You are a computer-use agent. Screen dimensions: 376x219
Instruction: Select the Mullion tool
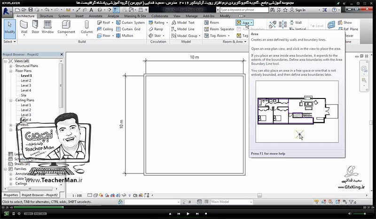click(x=125, y=36)
